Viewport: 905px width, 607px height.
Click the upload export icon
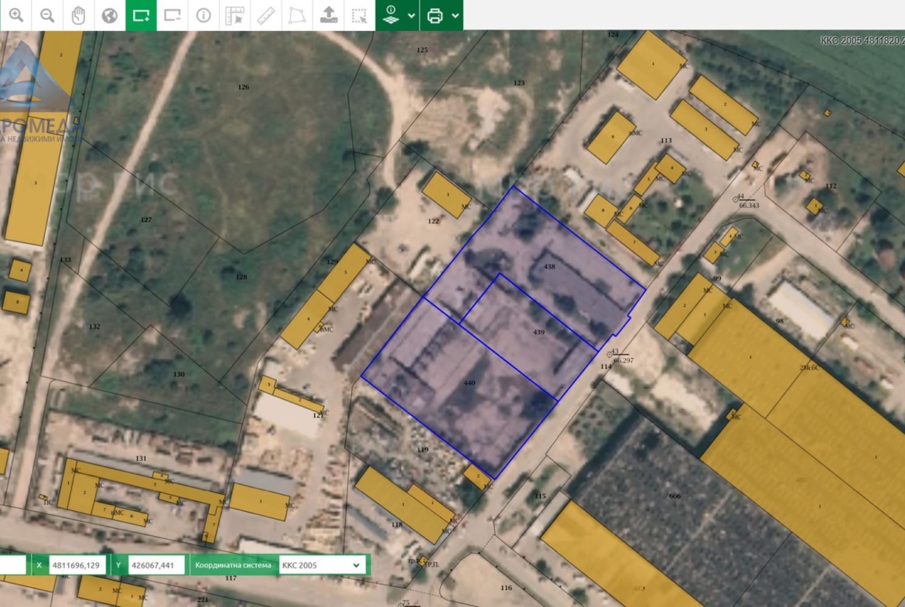329,15
